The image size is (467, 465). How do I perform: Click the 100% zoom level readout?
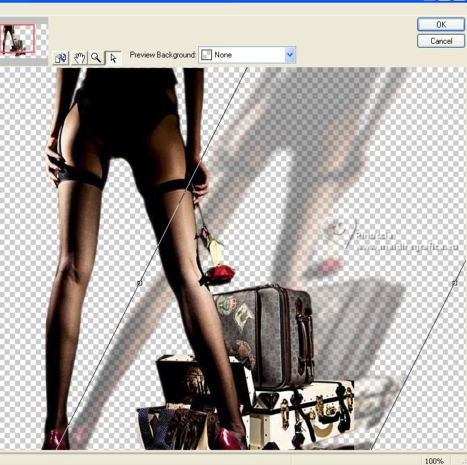(434, 461)
